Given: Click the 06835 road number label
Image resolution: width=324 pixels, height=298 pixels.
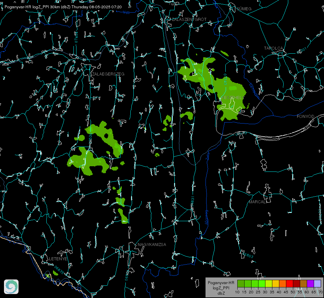Looking at the screenshot, I should click(x=59, y=270).
